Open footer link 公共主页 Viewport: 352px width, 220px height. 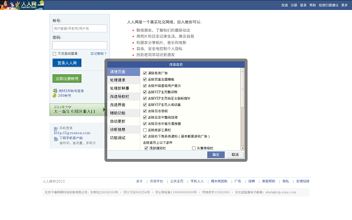tap(177, 181)
